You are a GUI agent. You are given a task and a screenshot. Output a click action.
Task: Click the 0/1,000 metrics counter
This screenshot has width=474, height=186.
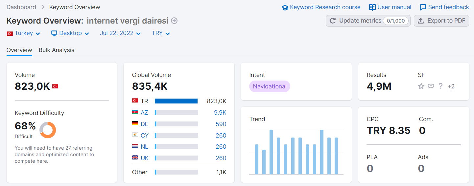point(396,21)
